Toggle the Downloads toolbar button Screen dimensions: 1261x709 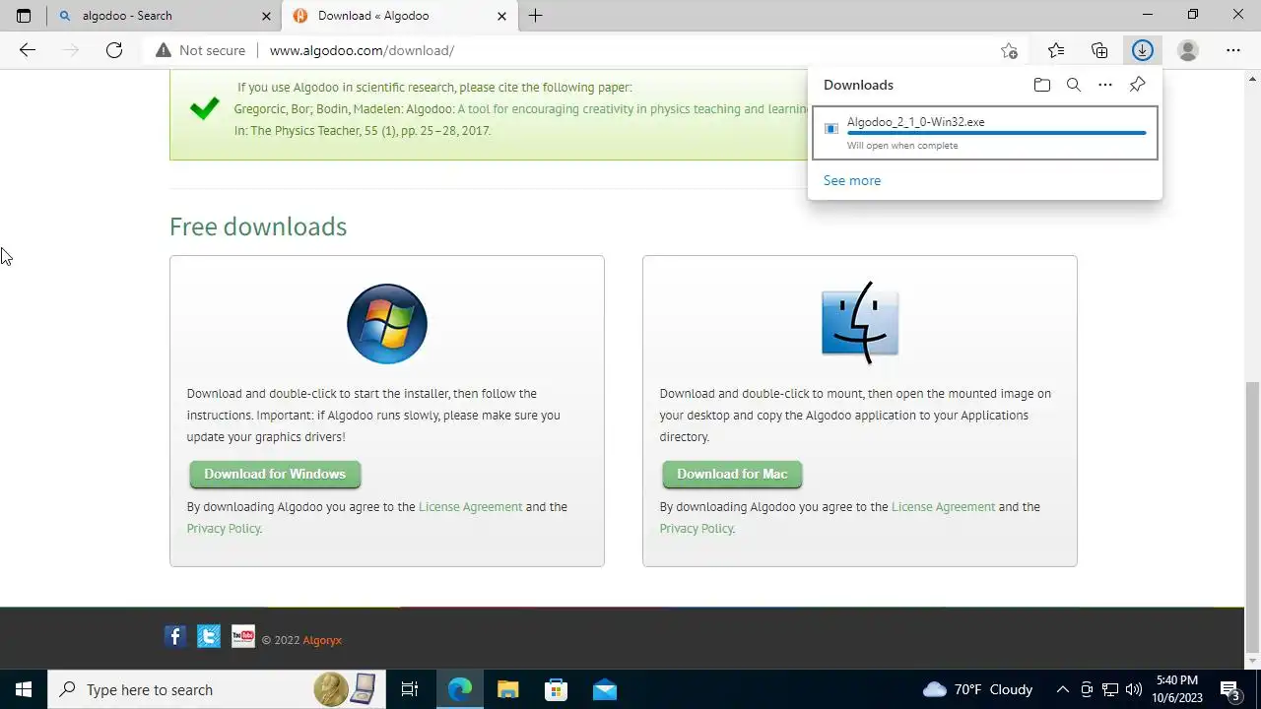point(1143,50)
